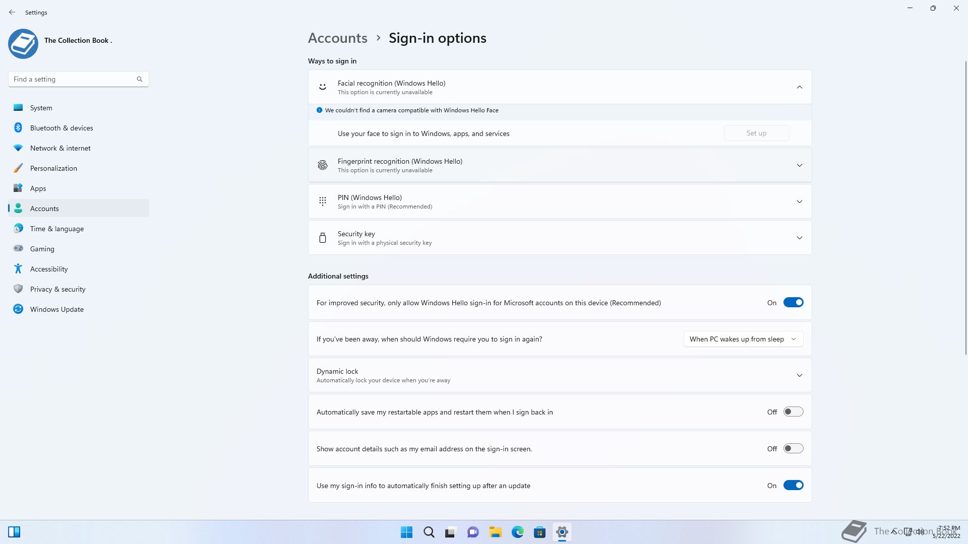The width and height of the screenshot is (968, 544).
Task: Click the facial recognition smiley icon
Action: point(323,87)
